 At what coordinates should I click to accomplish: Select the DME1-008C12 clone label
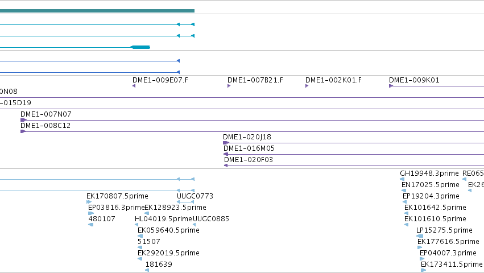coord(45,126)
